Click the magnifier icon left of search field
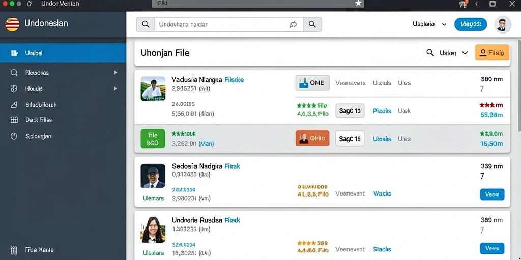Image resolution: width=521 pixels, height=260 pixels. point(146,24)
